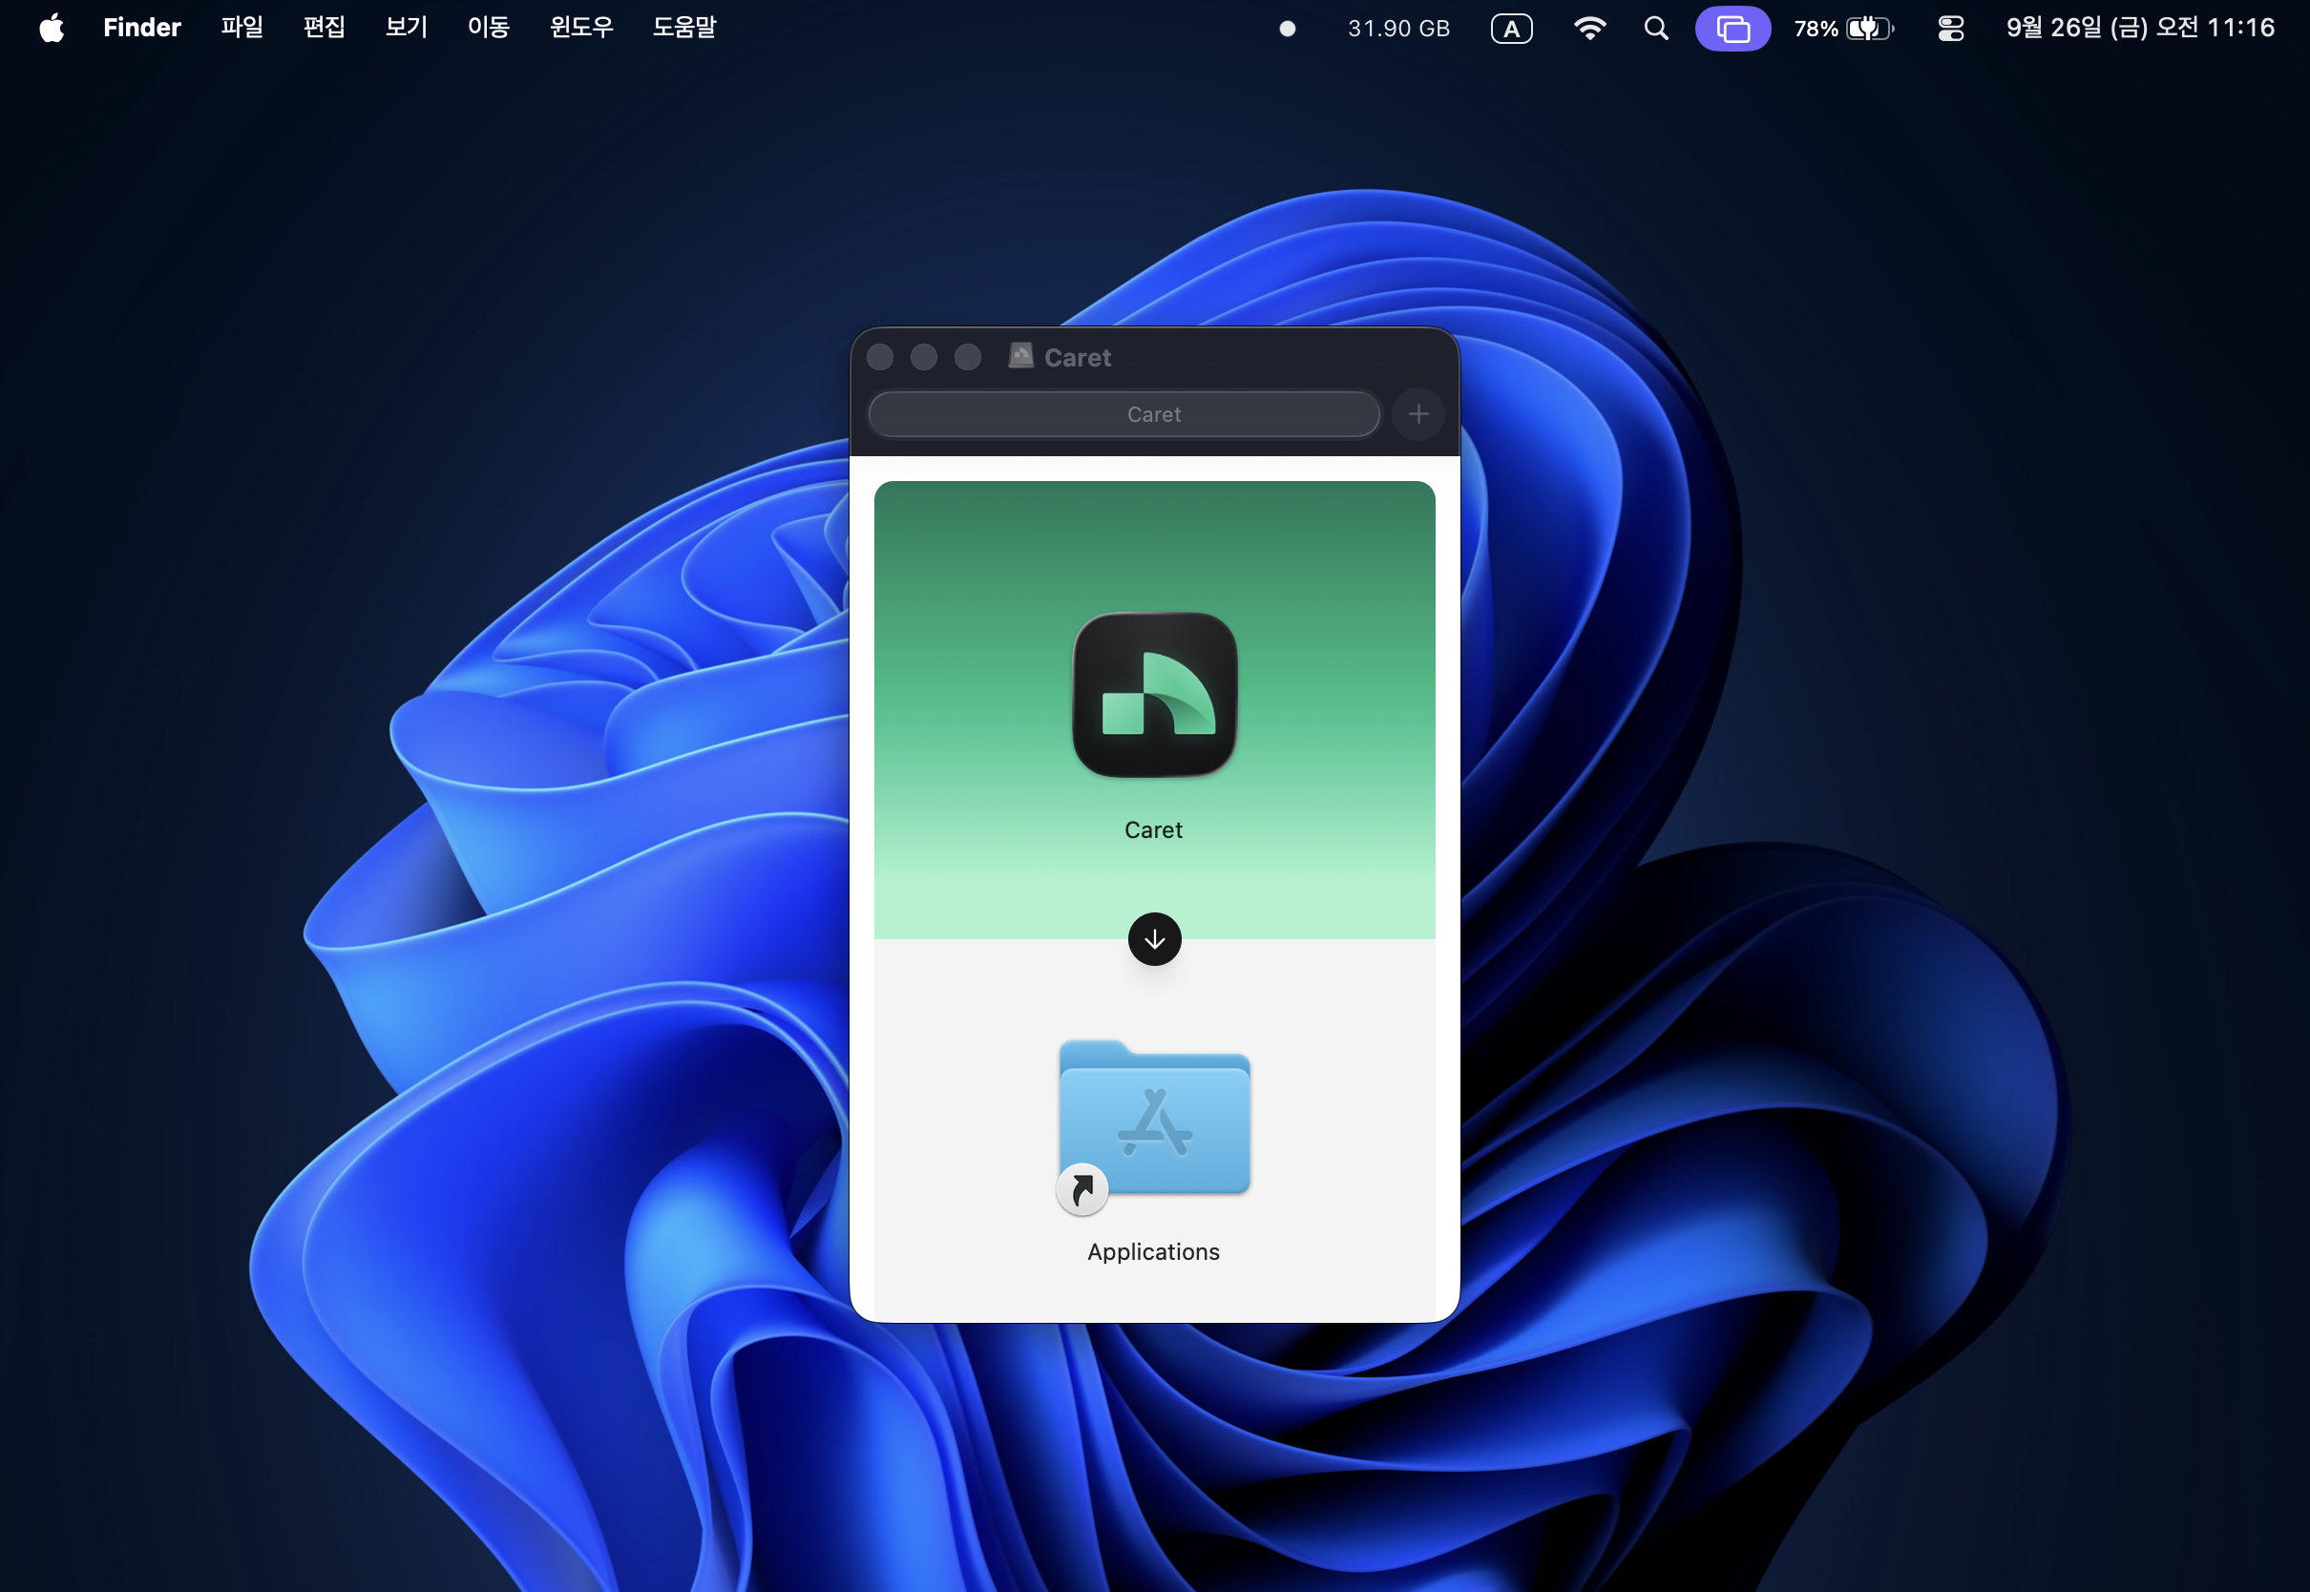The image size is (2310, 1592).
Task: Open the date and time widget
Action: click(x=2139, y=28)
